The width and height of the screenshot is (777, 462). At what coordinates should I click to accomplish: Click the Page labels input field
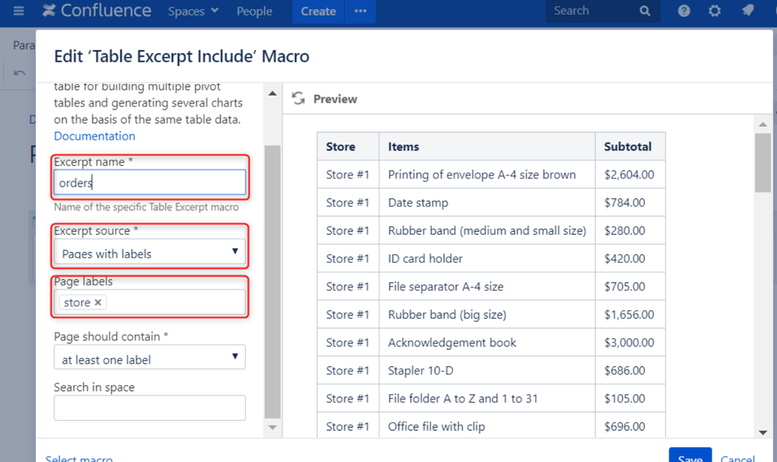[x=149, y=302]
